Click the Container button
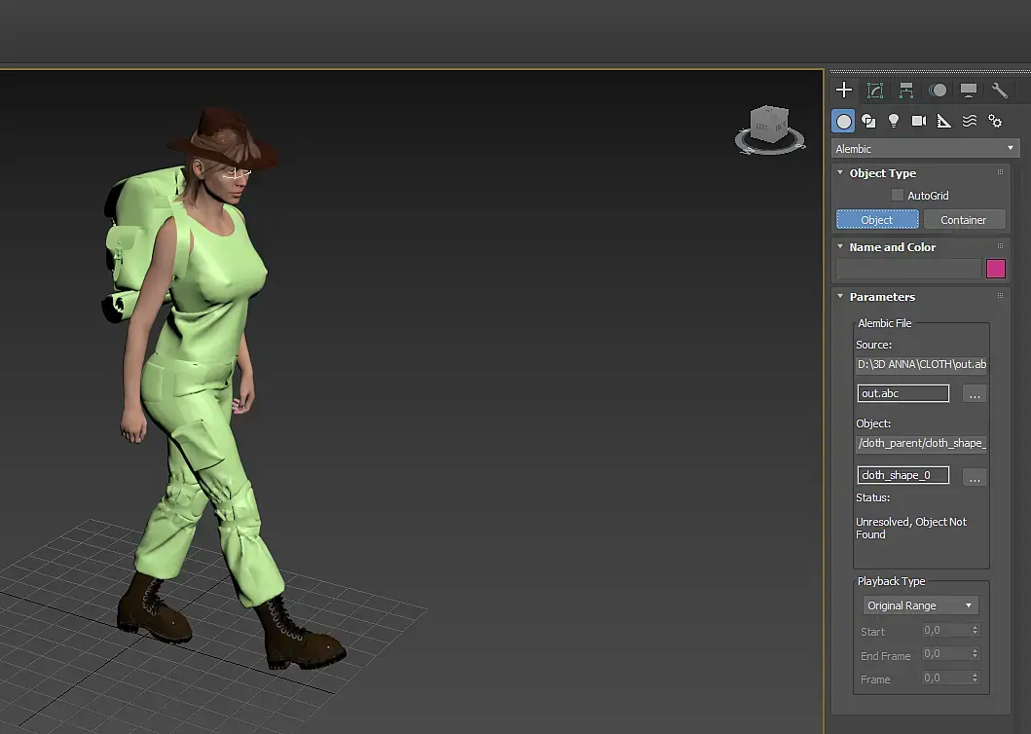The image size is (1031, 734). [963, 220]
